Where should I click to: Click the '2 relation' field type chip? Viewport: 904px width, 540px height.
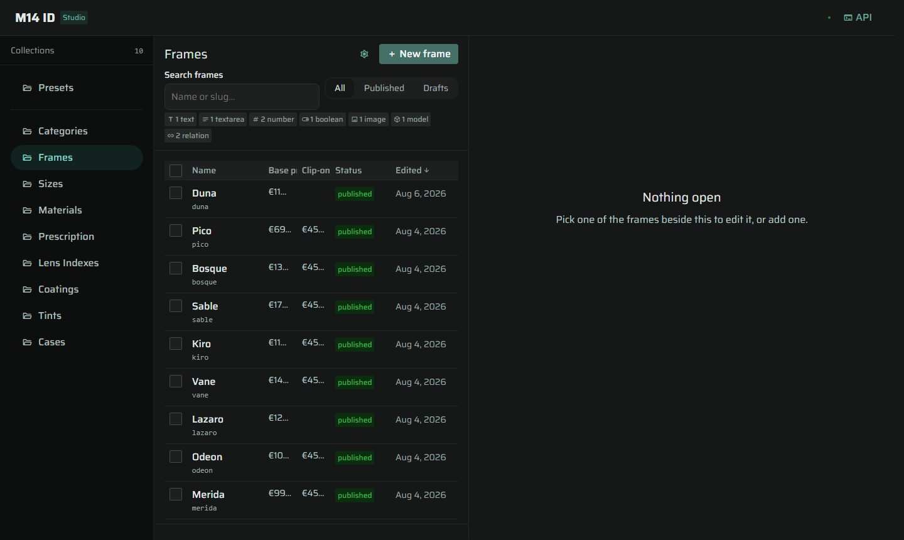coord(188,136)
